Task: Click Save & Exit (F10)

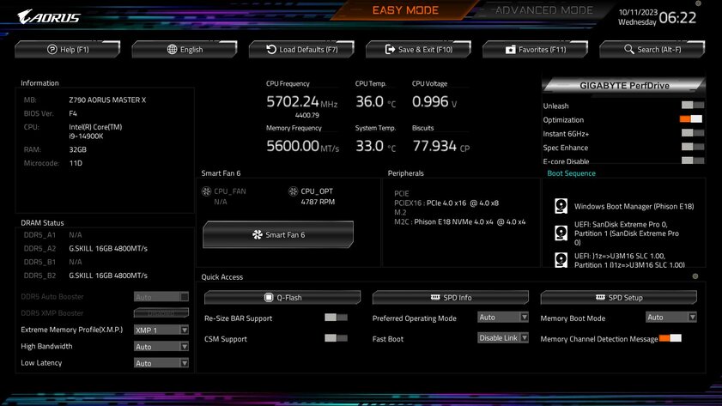Action: [x=419, y=49]
